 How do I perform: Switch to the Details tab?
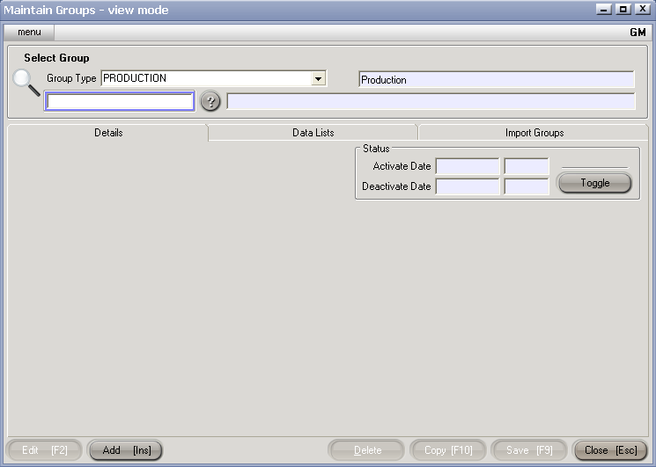point(108,133)
